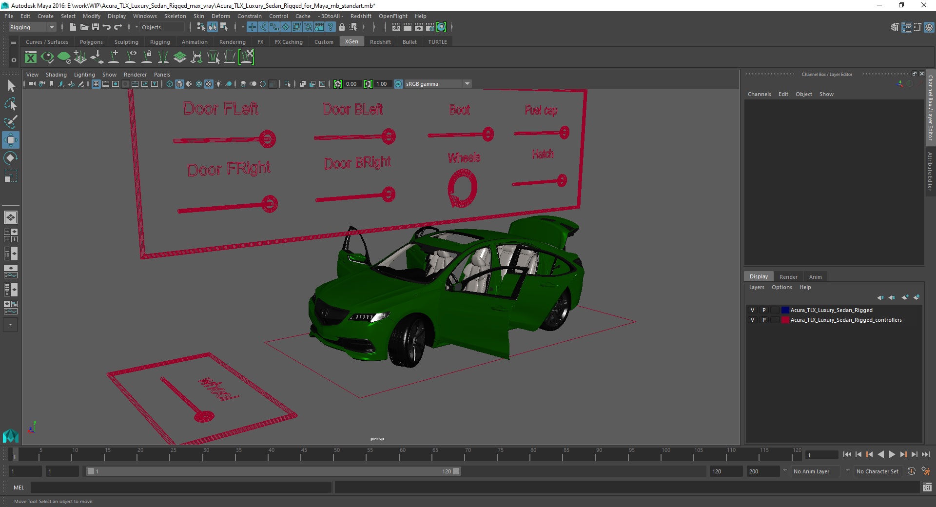This screenshot has height=507, width=936.
Task: Open the Layers menu in Layer Editor
Action: click(757, 287)
